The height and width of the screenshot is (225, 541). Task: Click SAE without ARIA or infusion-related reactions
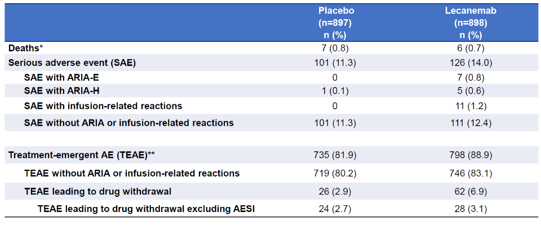click(129, 122)
